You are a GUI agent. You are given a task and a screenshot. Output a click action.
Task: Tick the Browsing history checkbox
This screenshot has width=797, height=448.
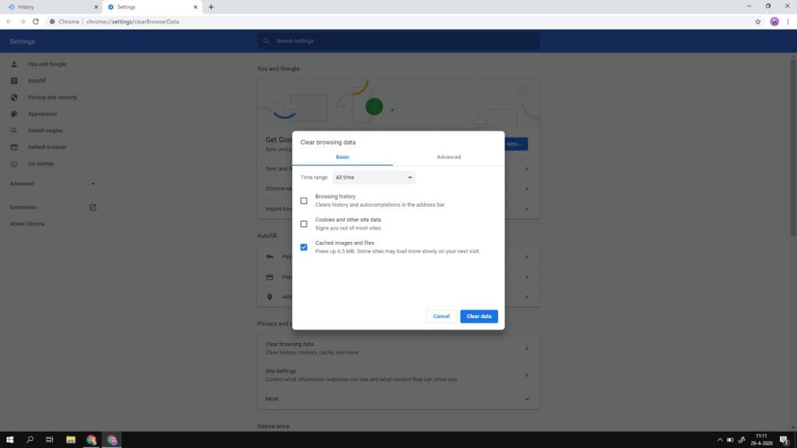(x=304, y=201)
